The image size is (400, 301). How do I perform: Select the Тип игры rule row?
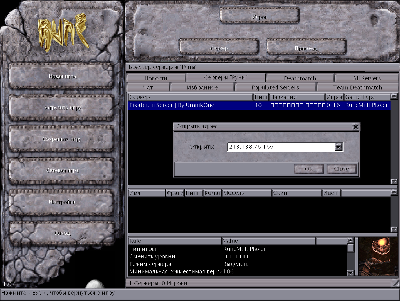click(238, 249)
